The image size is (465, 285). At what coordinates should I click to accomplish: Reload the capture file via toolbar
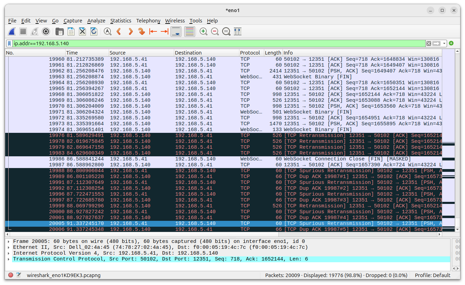93,32
